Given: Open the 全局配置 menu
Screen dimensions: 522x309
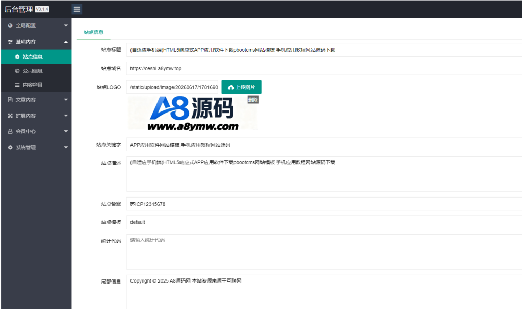Looking at the screenshot, I should point(36,25).
